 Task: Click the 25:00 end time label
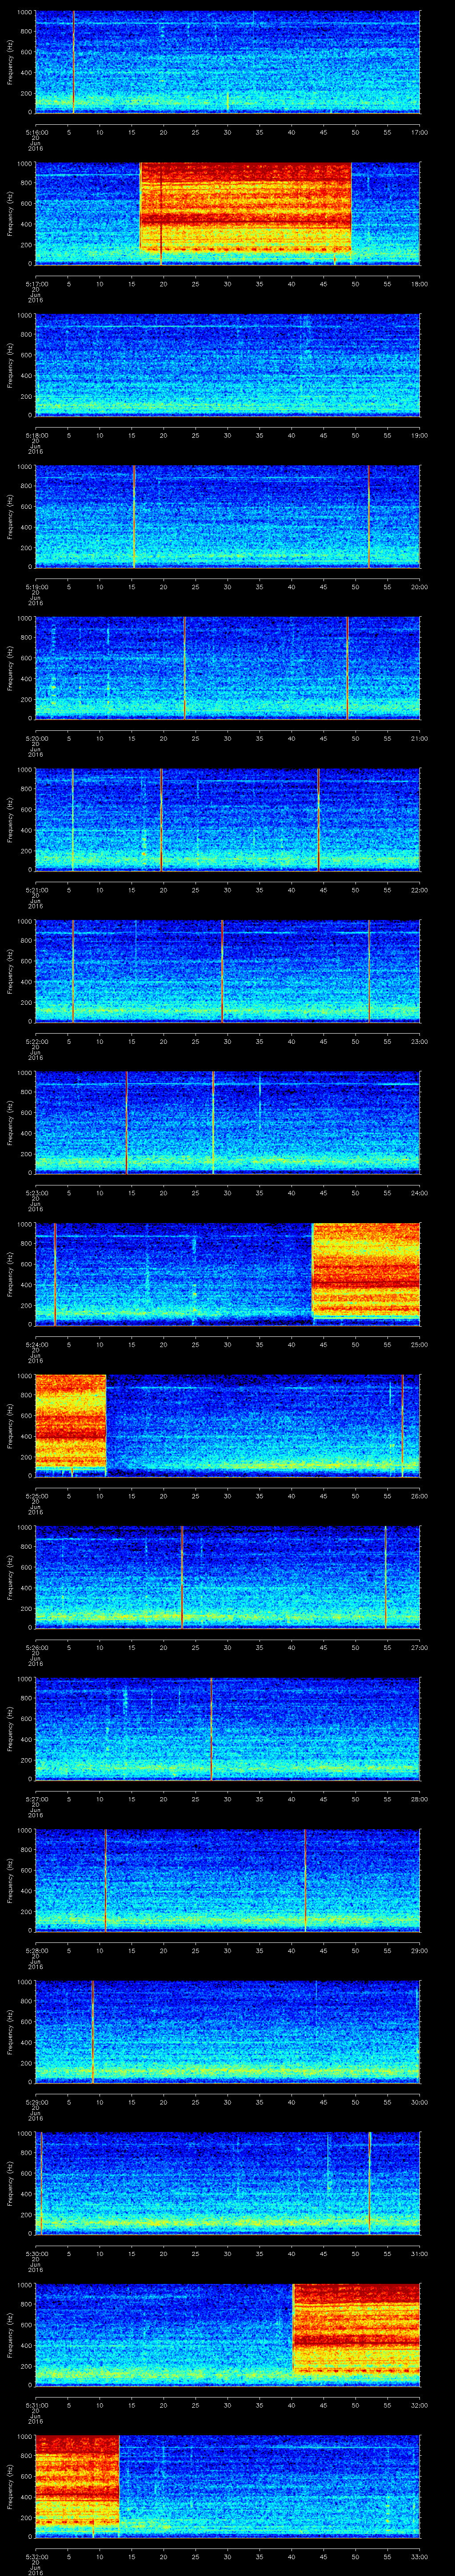click(419, 1344)
